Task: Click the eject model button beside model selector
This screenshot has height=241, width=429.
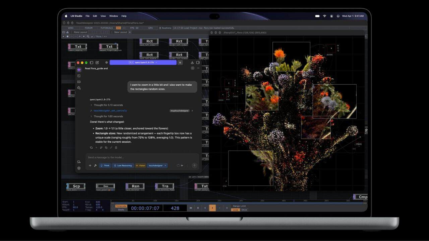Action: click(180, 63)
